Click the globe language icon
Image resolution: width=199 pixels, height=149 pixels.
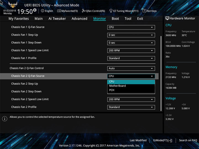(x=43, y=11)
